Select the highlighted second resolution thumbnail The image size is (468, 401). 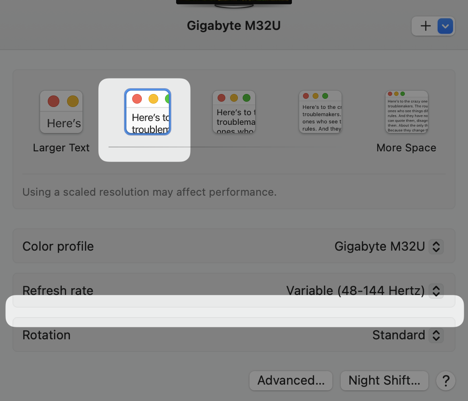[148, 112]
